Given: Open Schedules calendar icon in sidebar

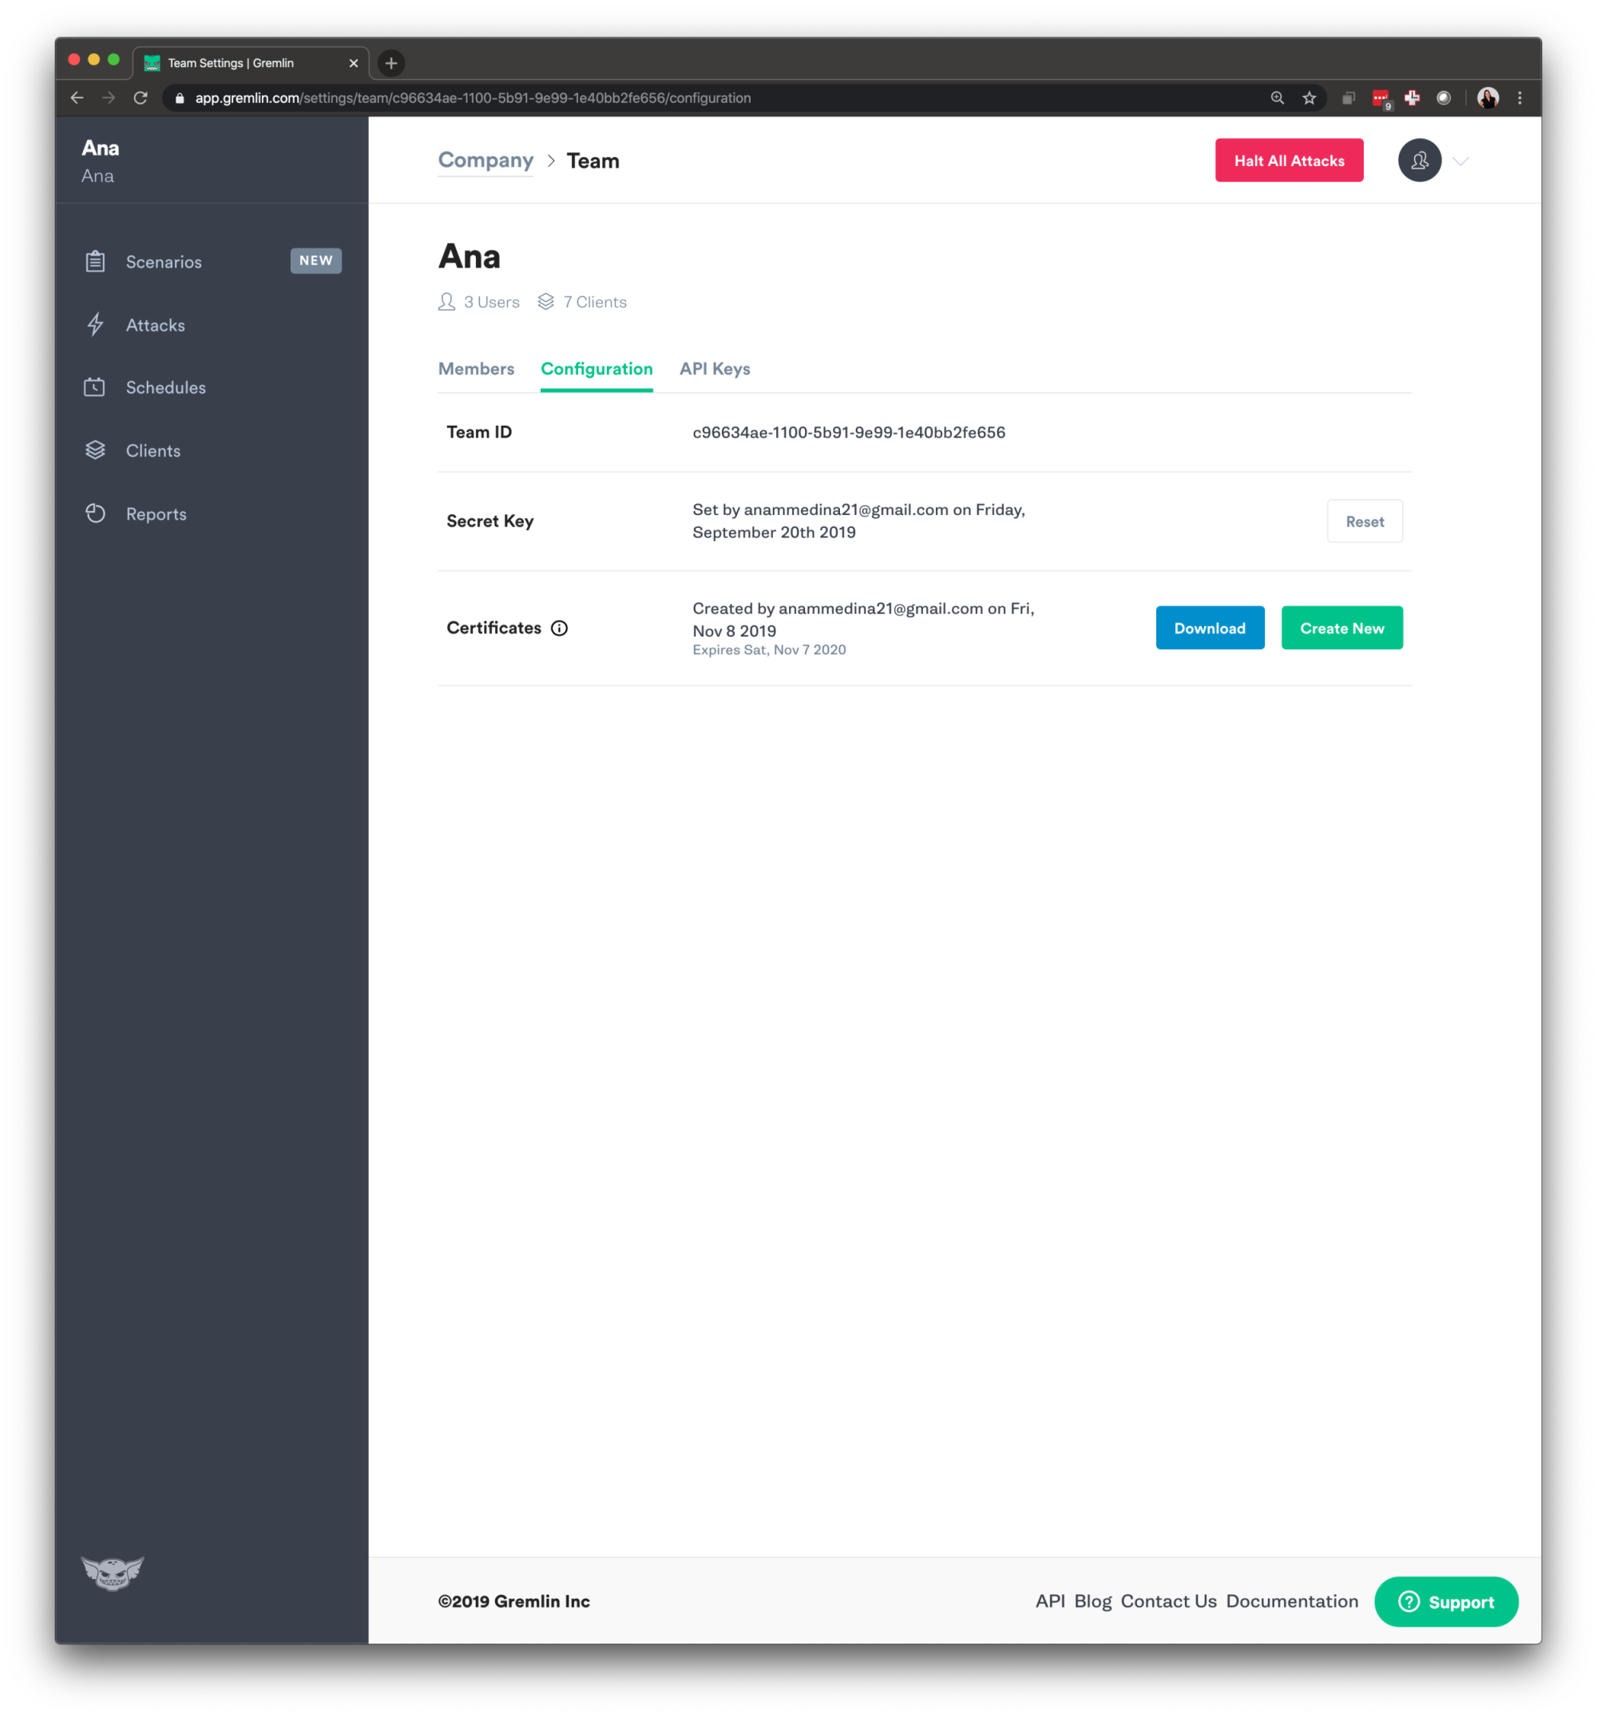Looking at the screenshot, I should point(95,387).
